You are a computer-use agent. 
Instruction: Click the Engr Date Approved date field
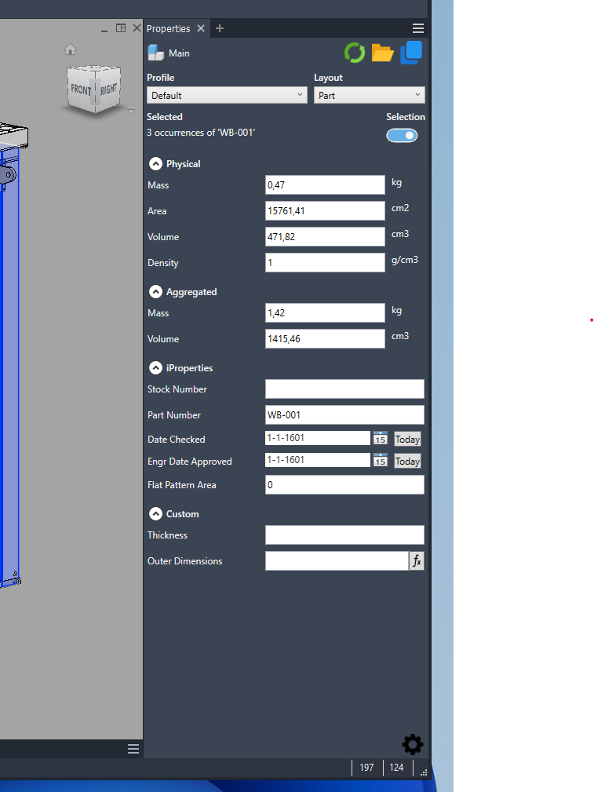click(x=318, y=460)
